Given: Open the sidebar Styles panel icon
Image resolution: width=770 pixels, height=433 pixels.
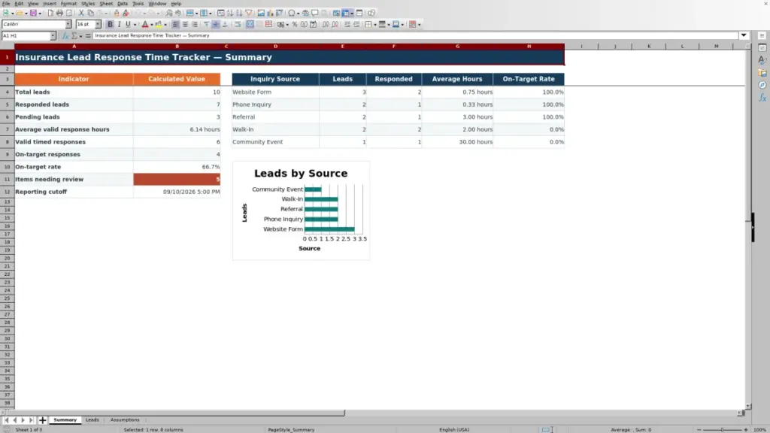Looking at the screenshot, I should (762, 60).
